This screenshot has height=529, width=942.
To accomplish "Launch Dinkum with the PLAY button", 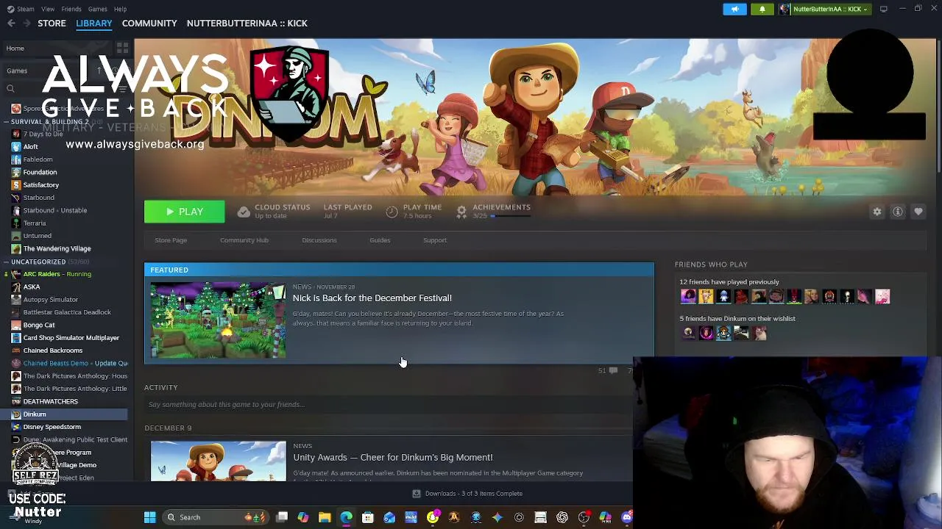I will 184,212.
